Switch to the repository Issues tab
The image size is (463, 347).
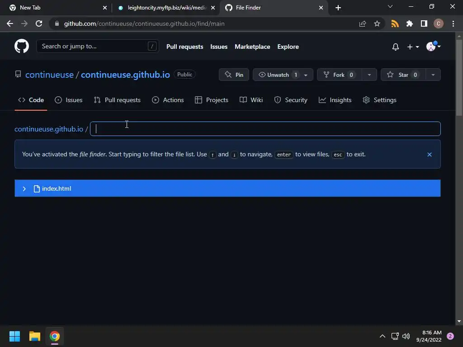(x=69, y=100)
